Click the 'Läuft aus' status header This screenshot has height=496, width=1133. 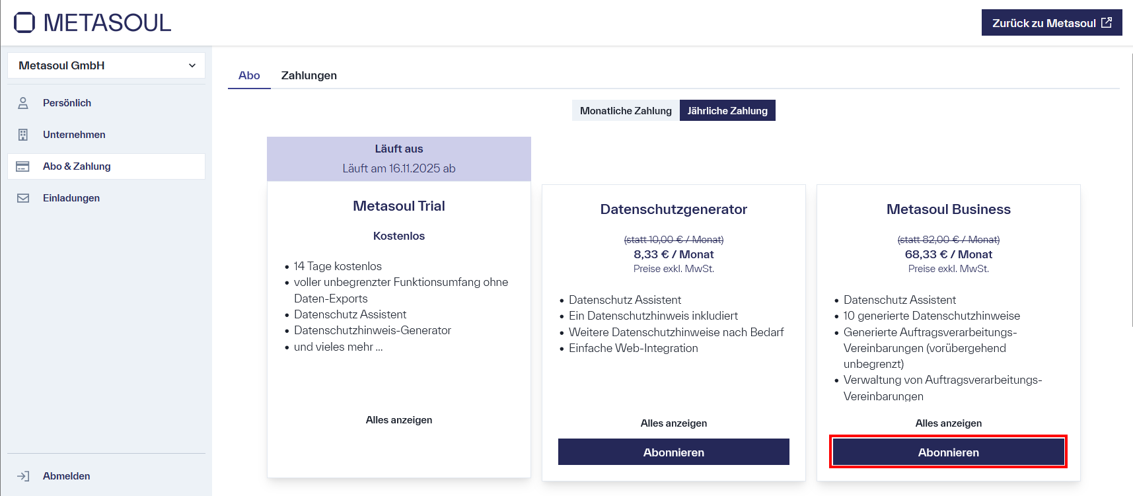coord(399,149)
